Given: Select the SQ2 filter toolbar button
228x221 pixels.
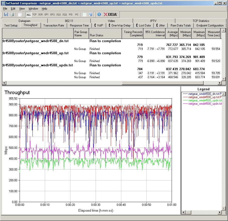Looking at the screenshot, I should 65,15.
